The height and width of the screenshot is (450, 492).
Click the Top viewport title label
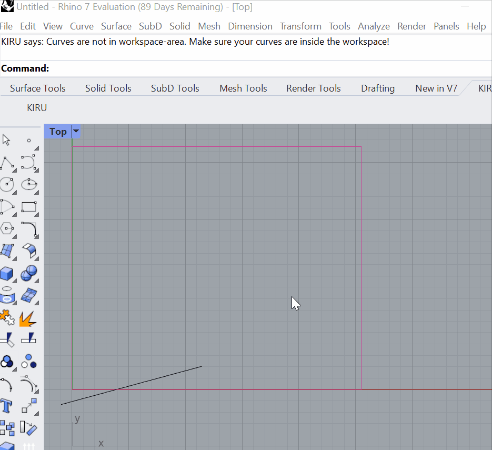pyautogui.click(x=58, y=132)
